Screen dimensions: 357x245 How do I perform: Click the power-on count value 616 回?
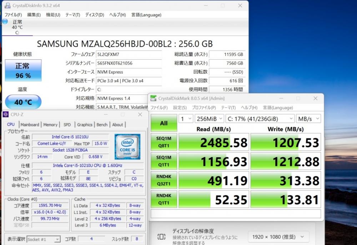pos(227,81)
